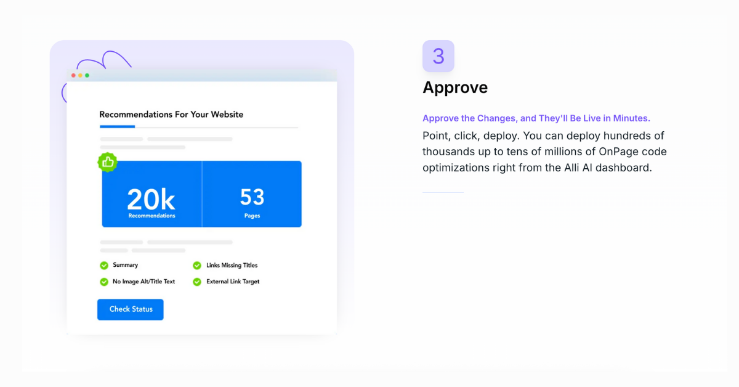Select the 53 Pages tile
The height and width of the screenshot is (387, 739).
pyautogui.click(x=252, y=194)
